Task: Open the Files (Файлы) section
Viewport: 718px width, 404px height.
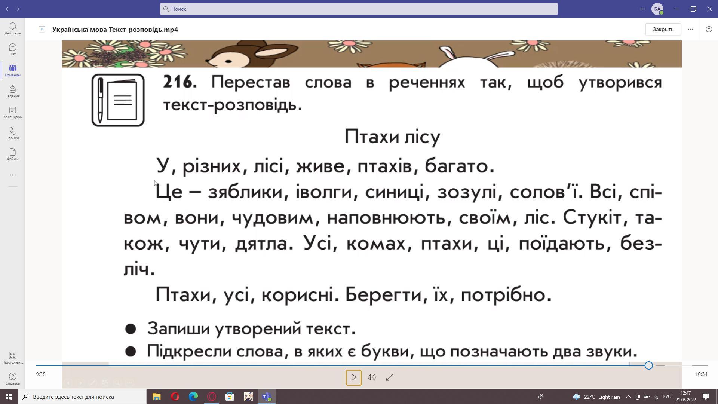Action: [x=13, y=154]
